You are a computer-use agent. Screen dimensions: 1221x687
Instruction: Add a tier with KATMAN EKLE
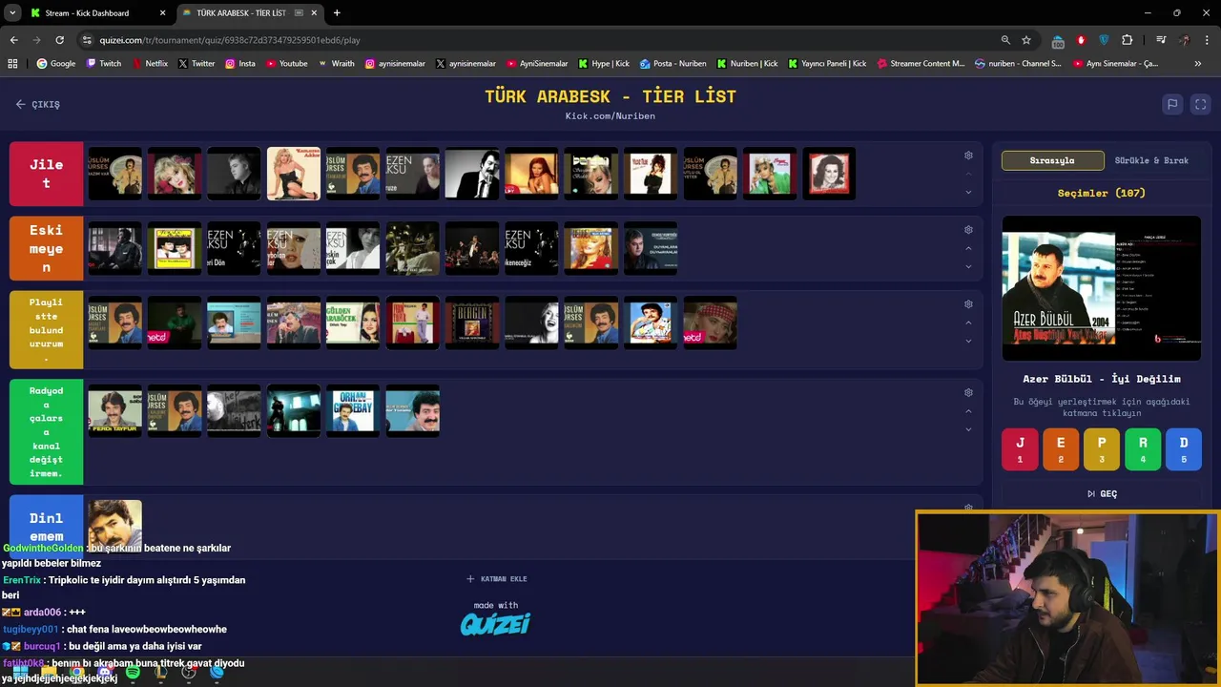pyautogui.click(x=496, y=579)
